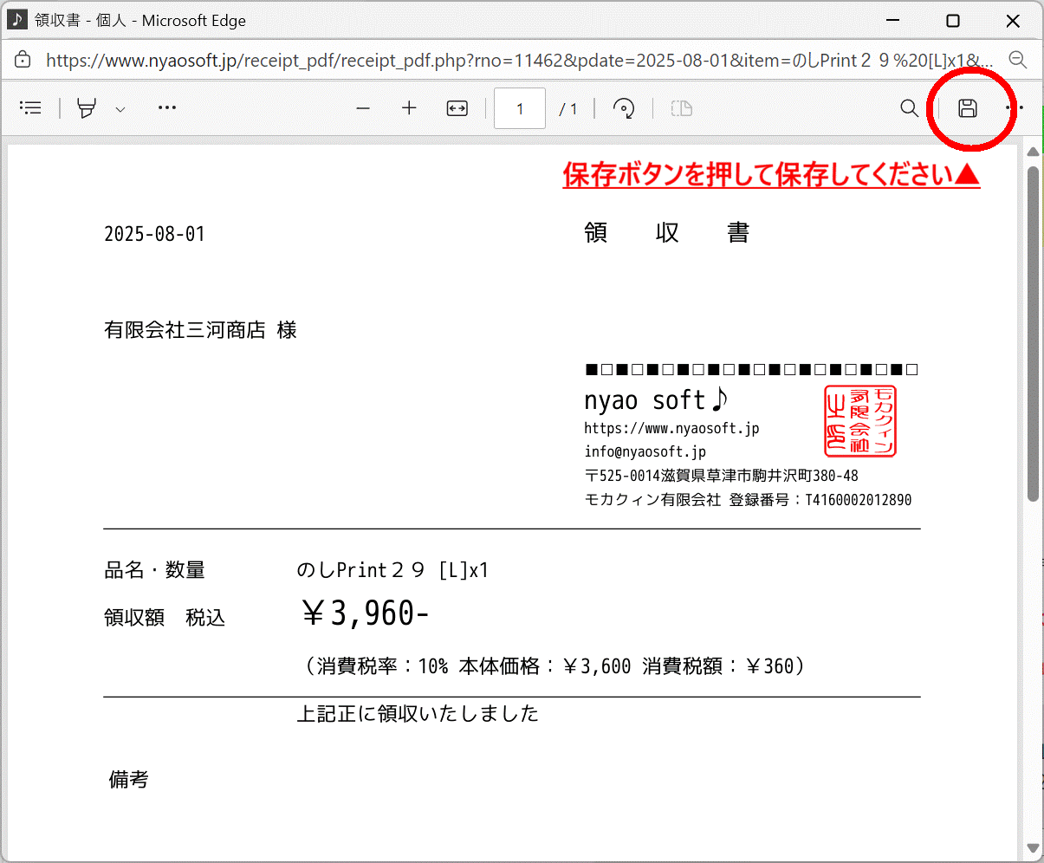
Task: Click the address bar URL
Action: tap(520, 61)
